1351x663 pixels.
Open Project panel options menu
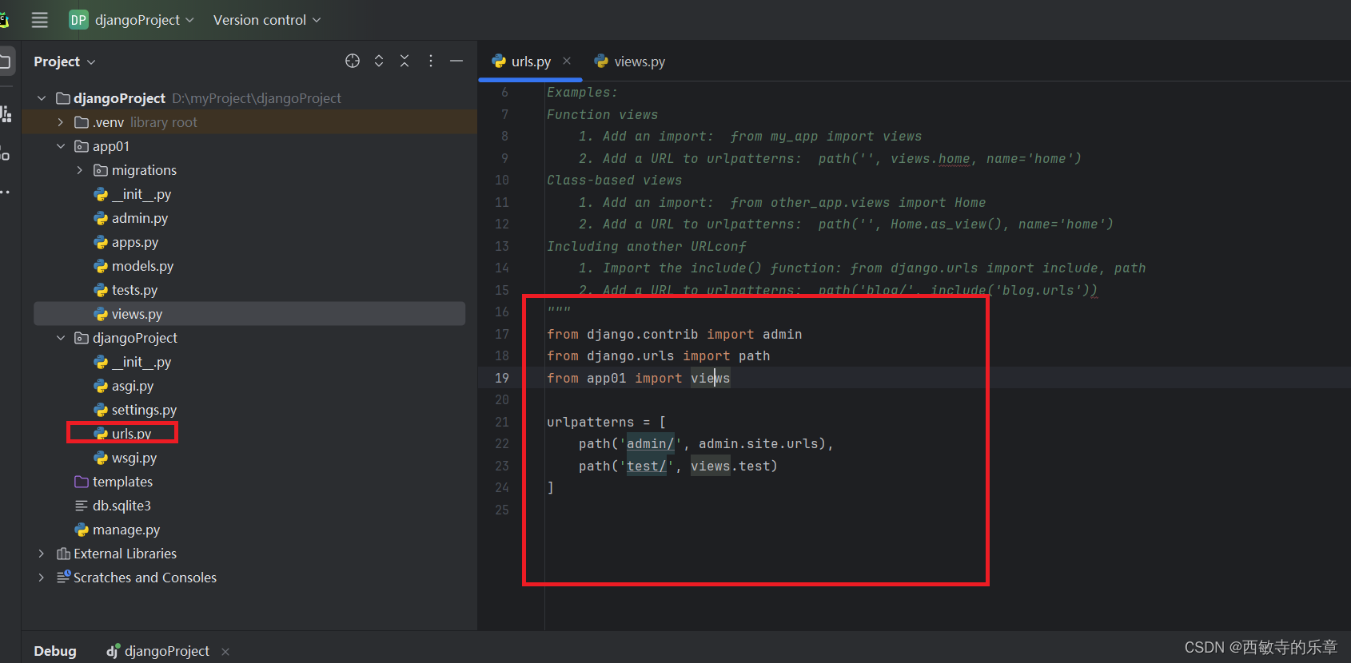tap(431, 61)
